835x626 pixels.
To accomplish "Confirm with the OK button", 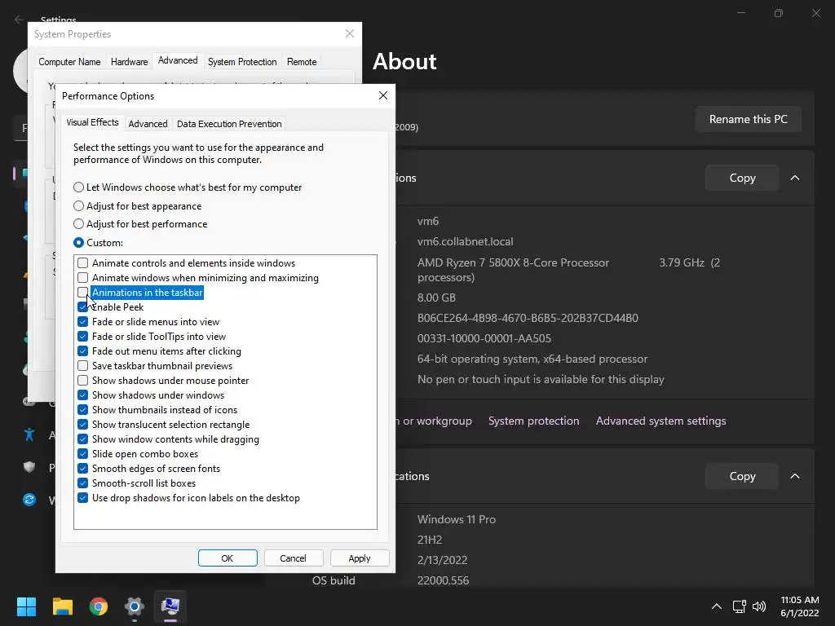I will [228, 558].
